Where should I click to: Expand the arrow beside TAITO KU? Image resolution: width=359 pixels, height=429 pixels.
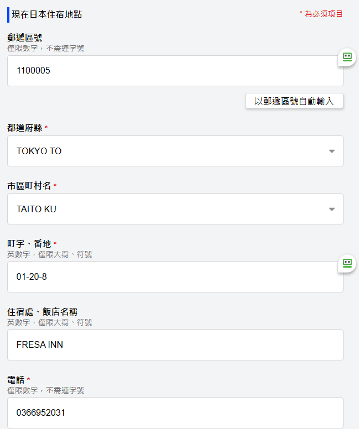331,210
